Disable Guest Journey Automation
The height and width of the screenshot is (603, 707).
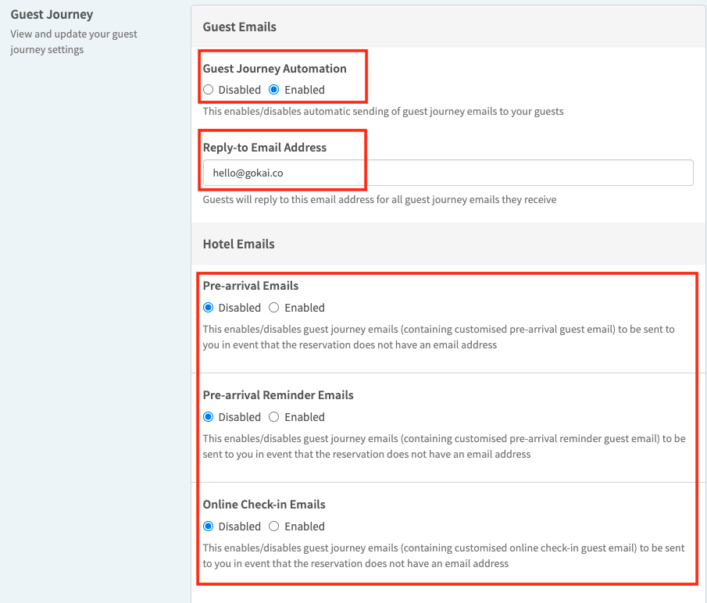pyautogui.click(x=209, y=90)
